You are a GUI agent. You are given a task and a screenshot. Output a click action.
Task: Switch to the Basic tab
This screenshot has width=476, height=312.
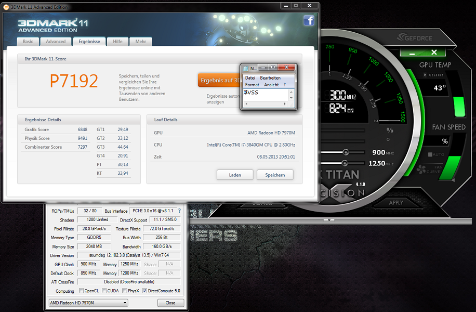click(28, 42)
